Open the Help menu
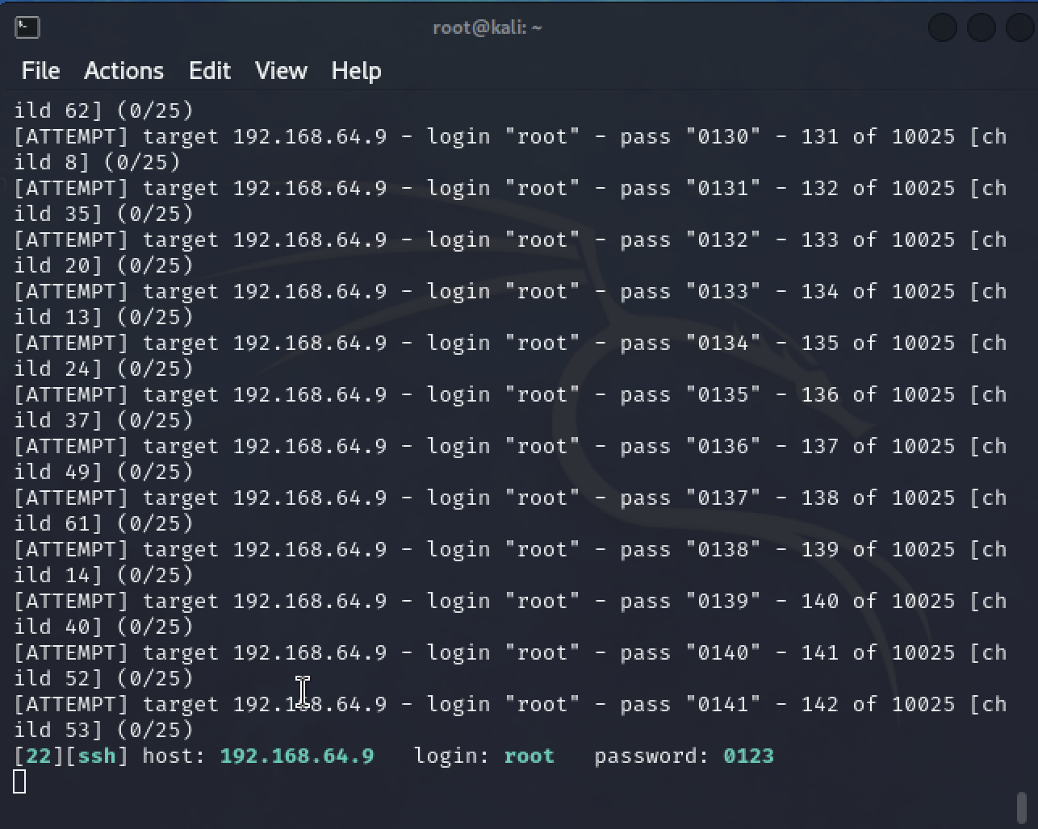This screenshot has height=829, width=1038. 356,71
